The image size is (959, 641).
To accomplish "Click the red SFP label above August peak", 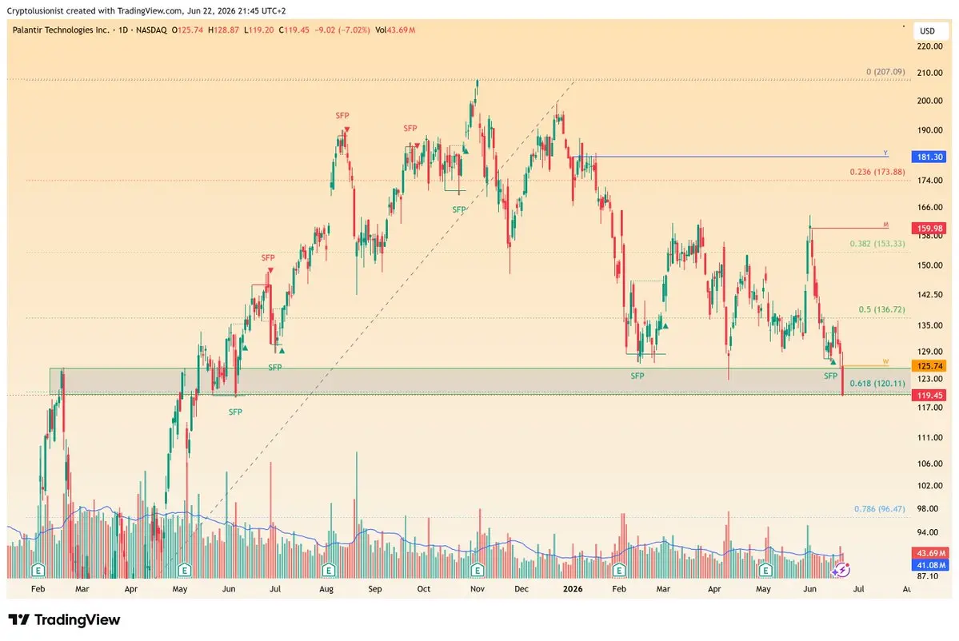I will point(342,115).
